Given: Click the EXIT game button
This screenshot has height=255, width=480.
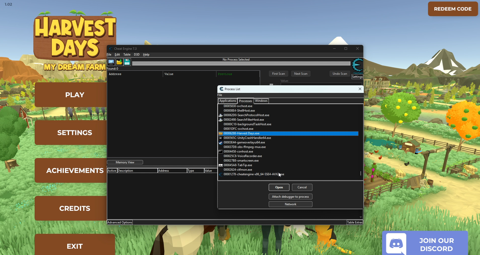Looking at the screenshot, I should click(75, 244).
